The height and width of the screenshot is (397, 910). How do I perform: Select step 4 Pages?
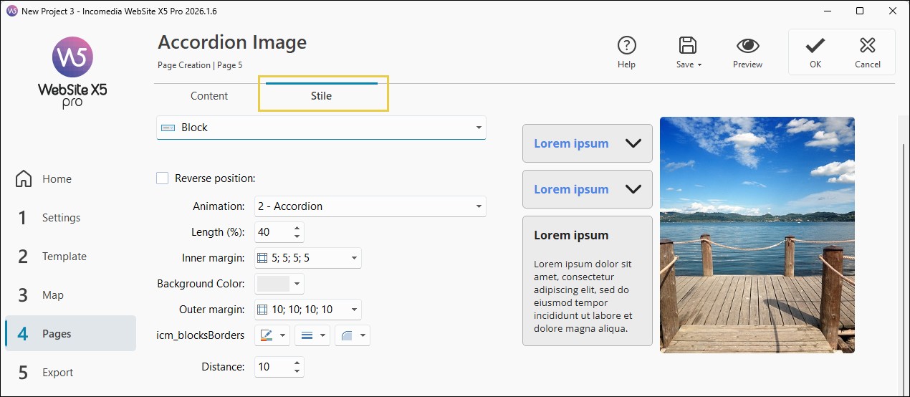click(70, 334)
